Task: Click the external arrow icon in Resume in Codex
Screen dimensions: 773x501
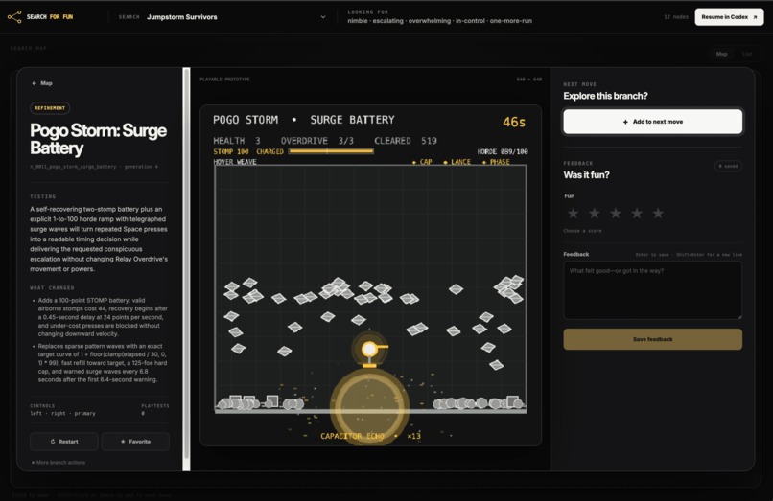Action: [755, 17]
